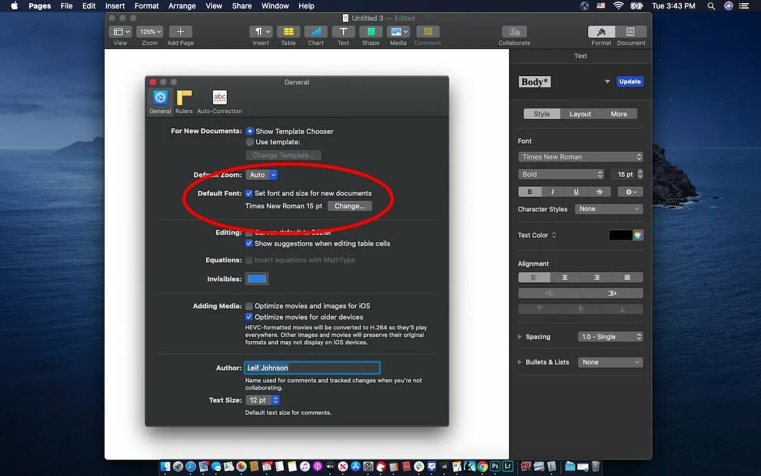
Task: Open the Insert toolbar button
Action: 261,32
